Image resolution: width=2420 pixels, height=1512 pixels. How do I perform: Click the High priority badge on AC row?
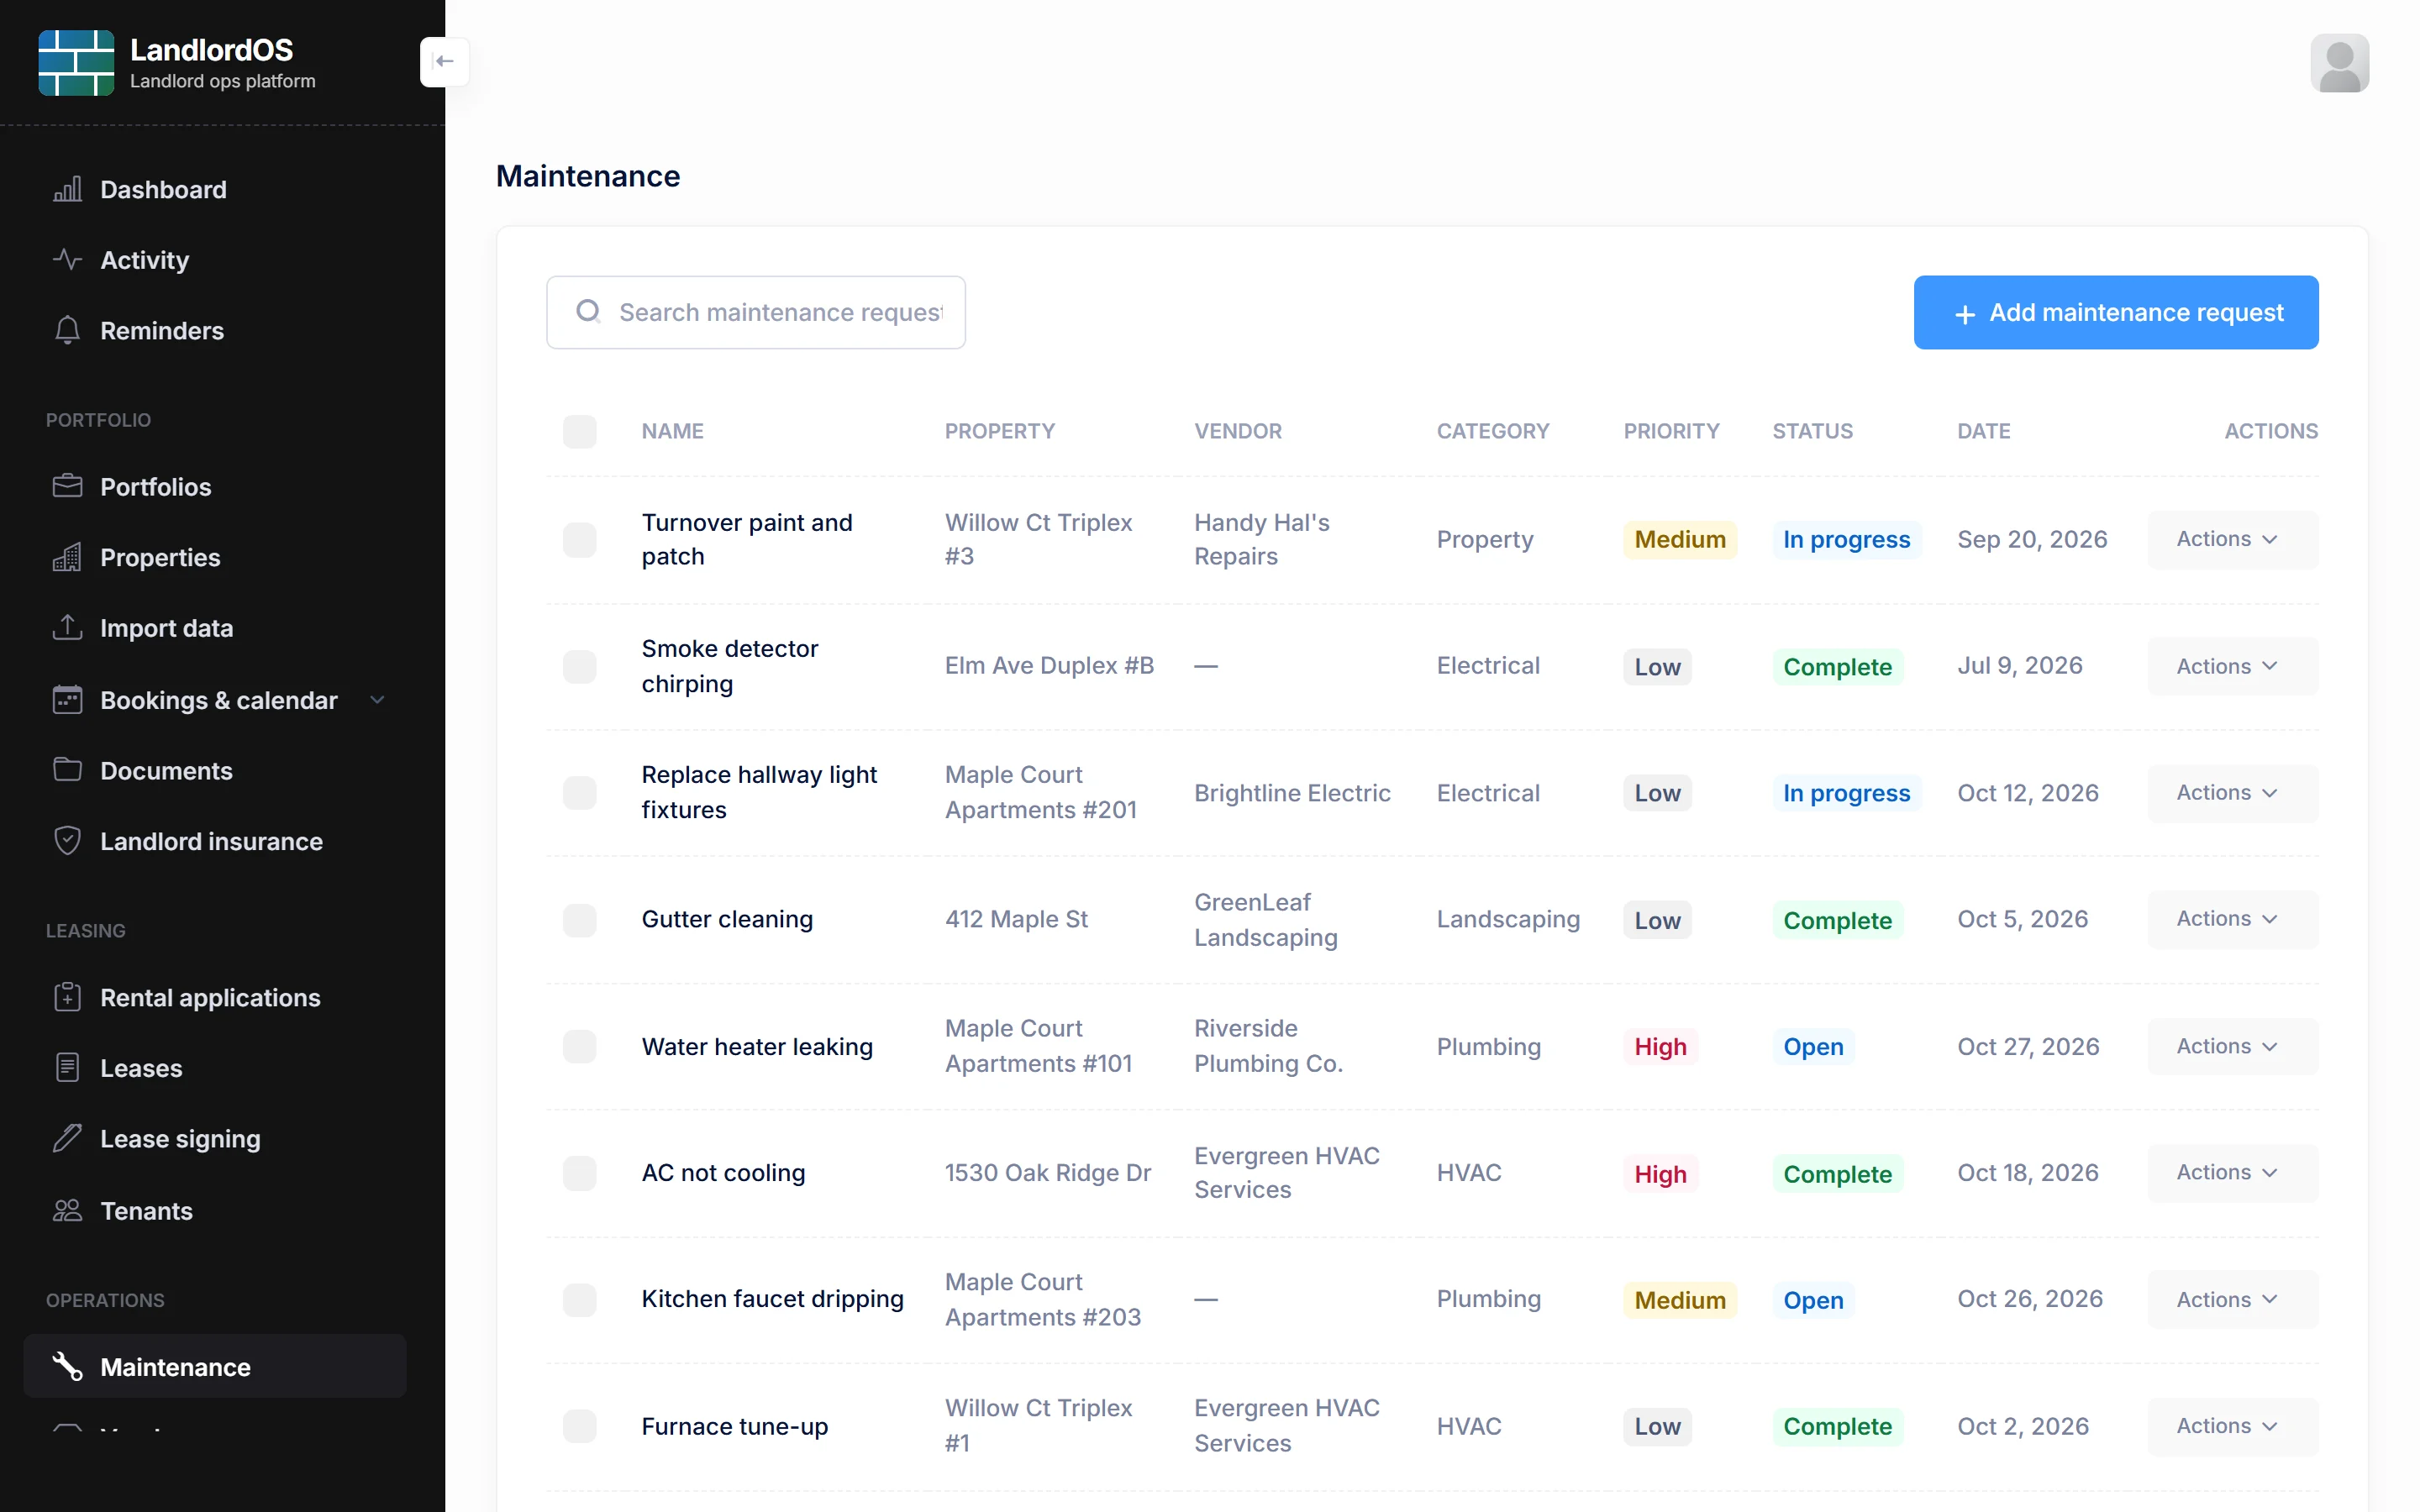coord(1660,1173)
